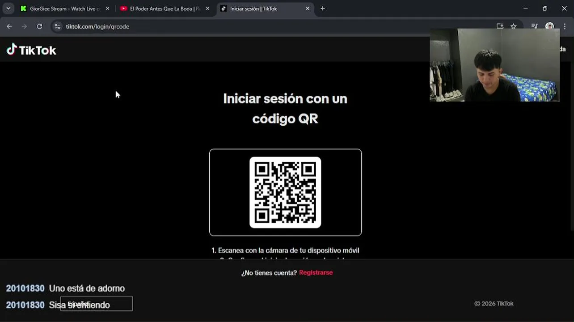
Task: Open Chrome profile avatar
Action: [x=550, y=26]
